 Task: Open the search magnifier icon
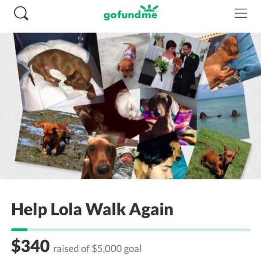click(x=21, y=13)
